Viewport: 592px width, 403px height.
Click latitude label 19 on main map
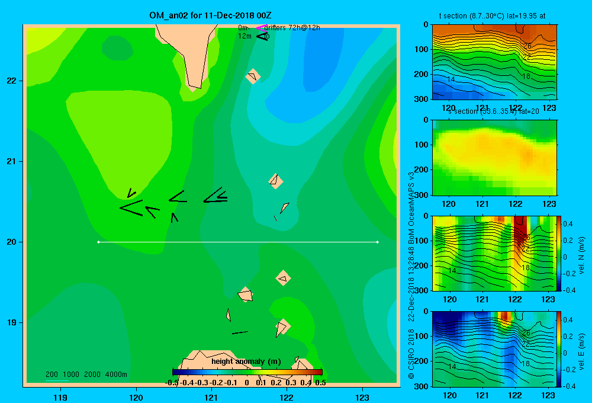12,322
